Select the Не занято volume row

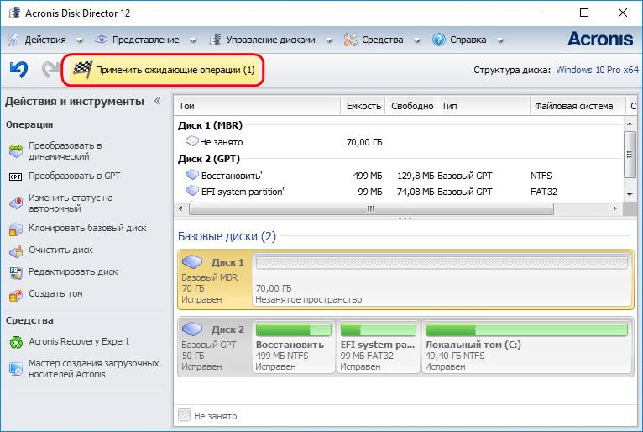[398, 142]
